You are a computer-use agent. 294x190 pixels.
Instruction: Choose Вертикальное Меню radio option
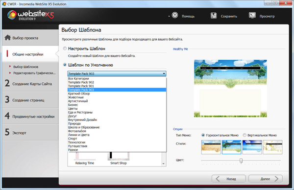[245, 135]
